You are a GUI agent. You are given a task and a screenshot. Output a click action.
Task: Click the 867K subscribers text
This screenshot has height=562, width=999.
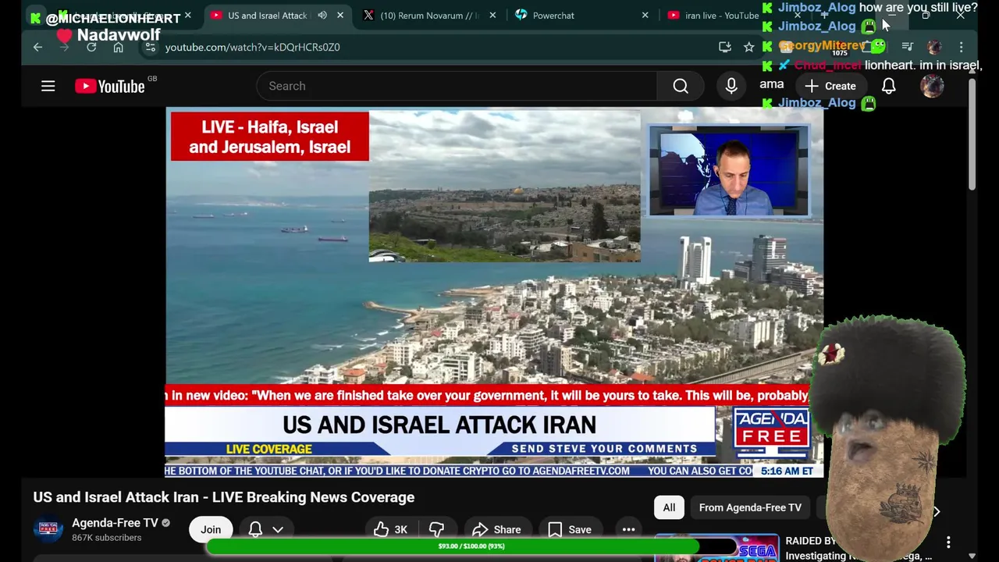click(x=107, y=538)
